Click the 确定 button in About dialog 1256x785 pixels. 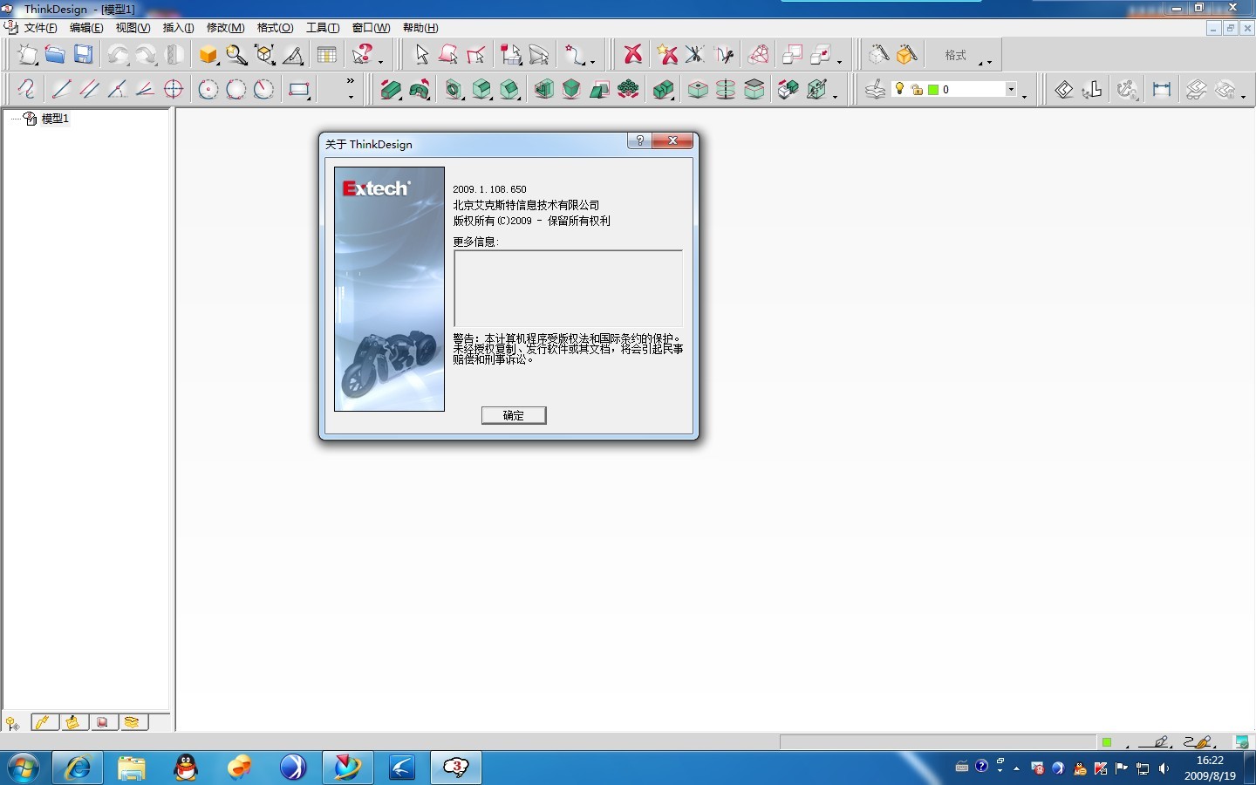(514, 415)
